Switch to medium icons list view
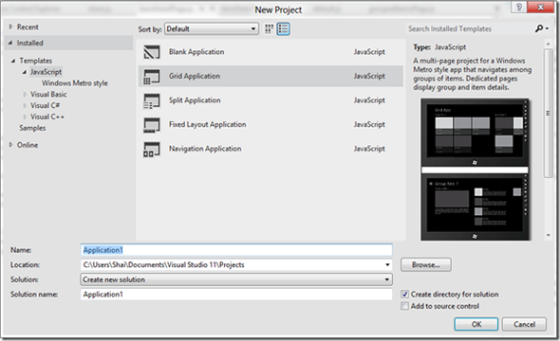 (x=284, y=28)
